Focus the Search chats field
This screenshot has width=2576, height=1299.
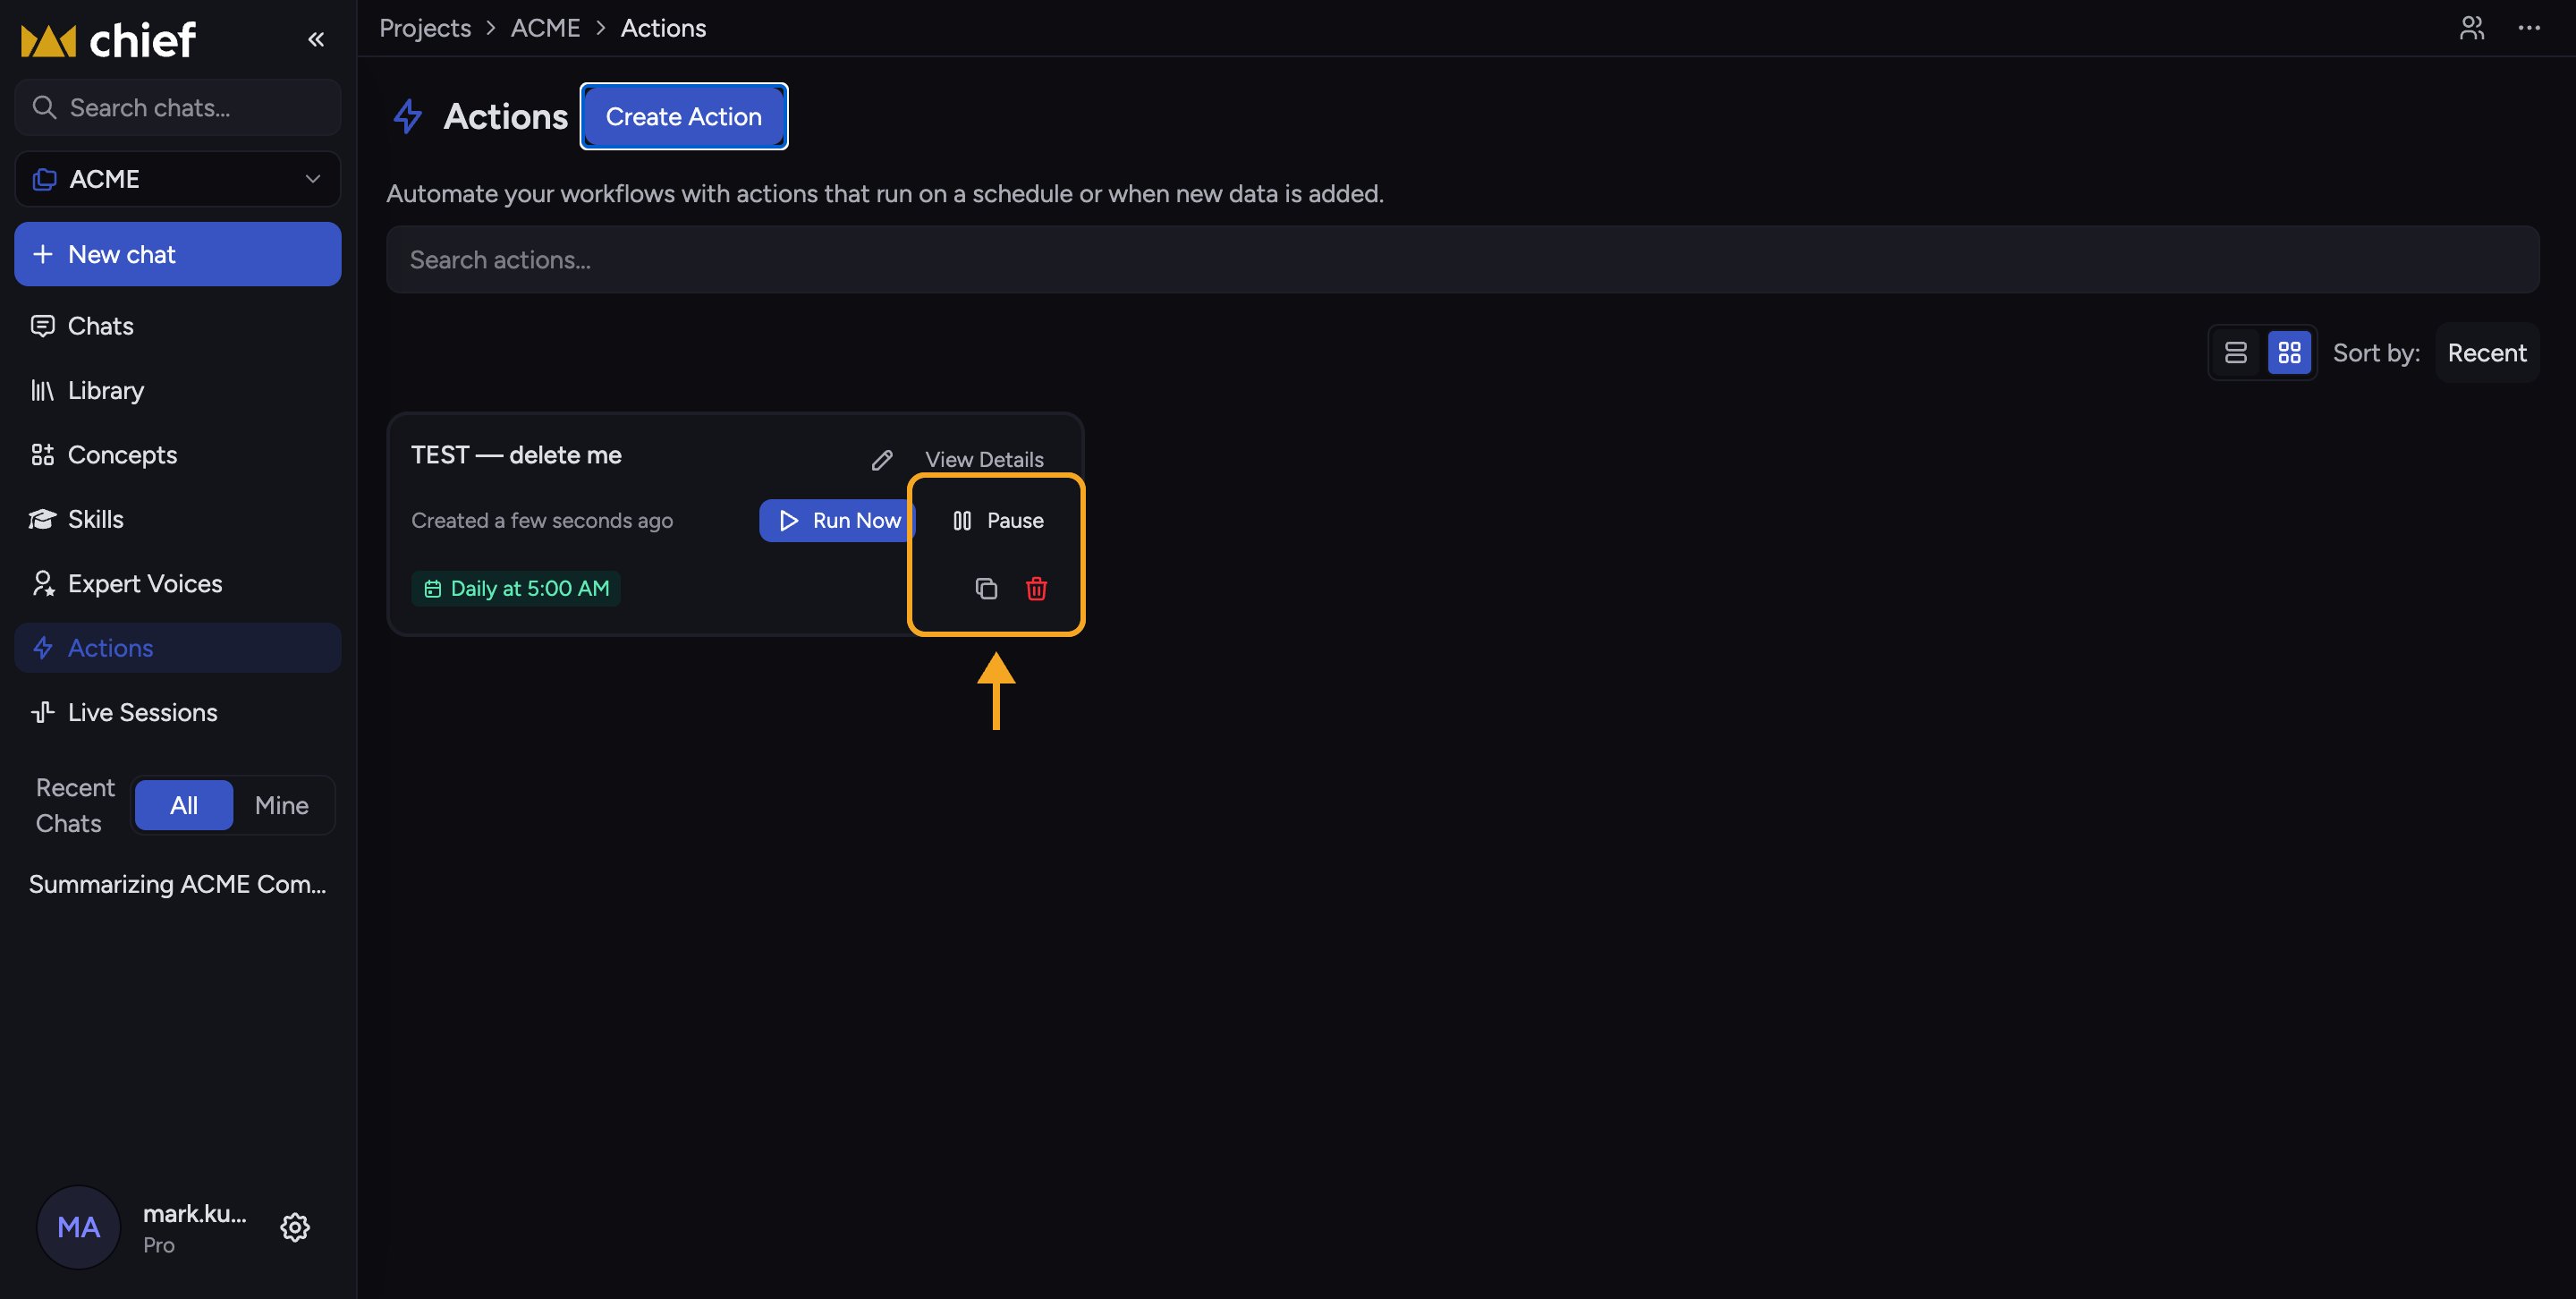178,107
